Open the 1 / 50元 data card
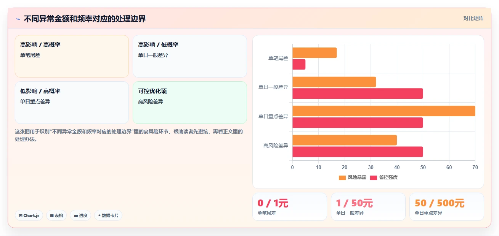The width and height of the screenshot is (499, 236). click(368, 207)
